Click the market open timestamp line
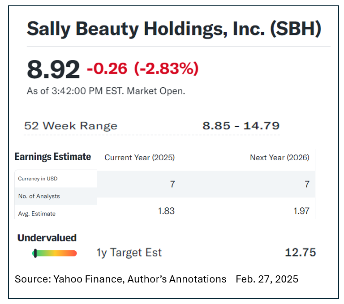 (x=106, y=91)
